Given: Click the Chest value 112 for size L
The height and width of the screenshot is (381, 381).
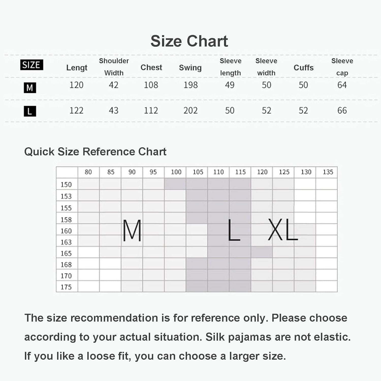Looking at the screenshot, I should click(151, 110).
